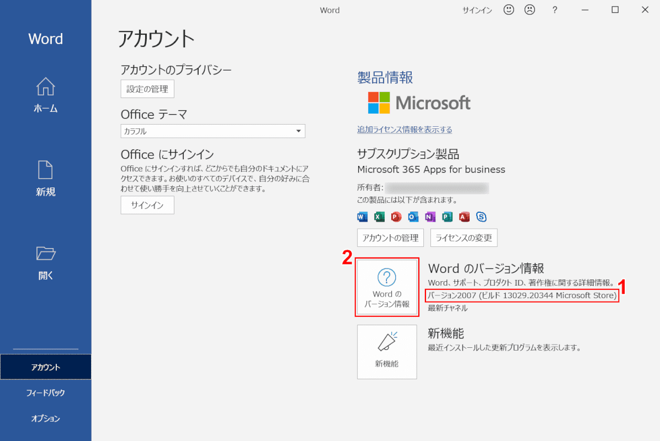Click the version text バージョン2007 build line
The height and width of the screenshot is (441, 660).
(x=522, y=295)
